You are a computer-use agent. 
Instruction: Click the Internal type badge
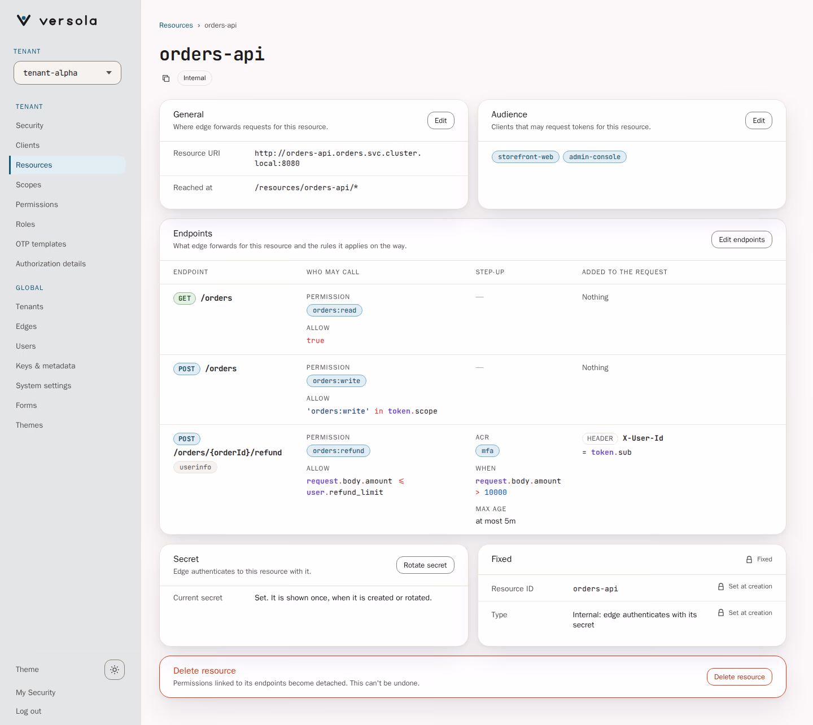195,78
